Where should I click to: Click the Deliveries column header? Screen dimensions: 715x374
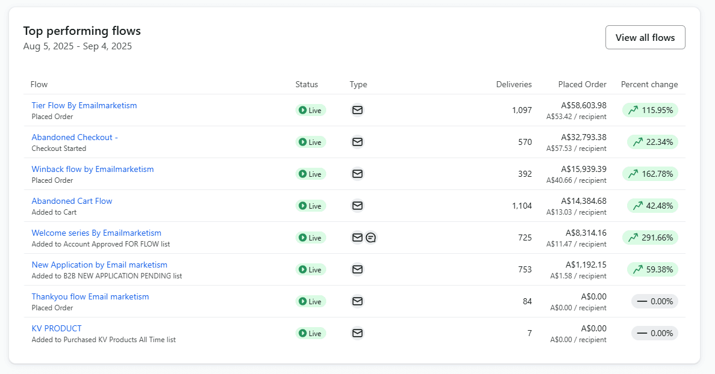[x=513, y=84]
